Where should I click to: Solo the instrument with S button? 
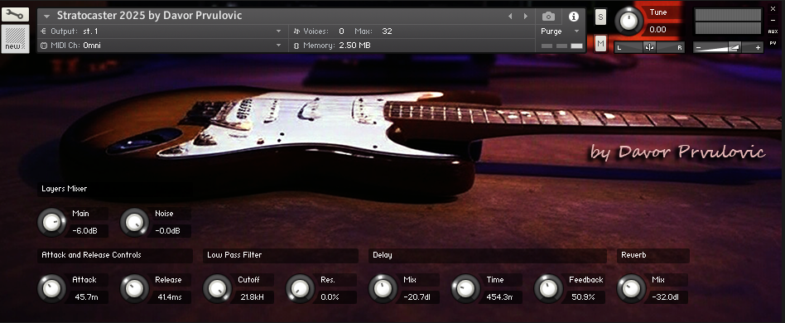(601, 17)
